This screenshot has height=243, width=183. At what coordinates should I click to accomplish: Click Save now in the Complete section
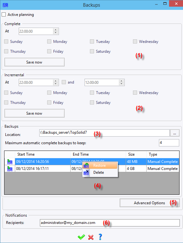coord(35,62)
